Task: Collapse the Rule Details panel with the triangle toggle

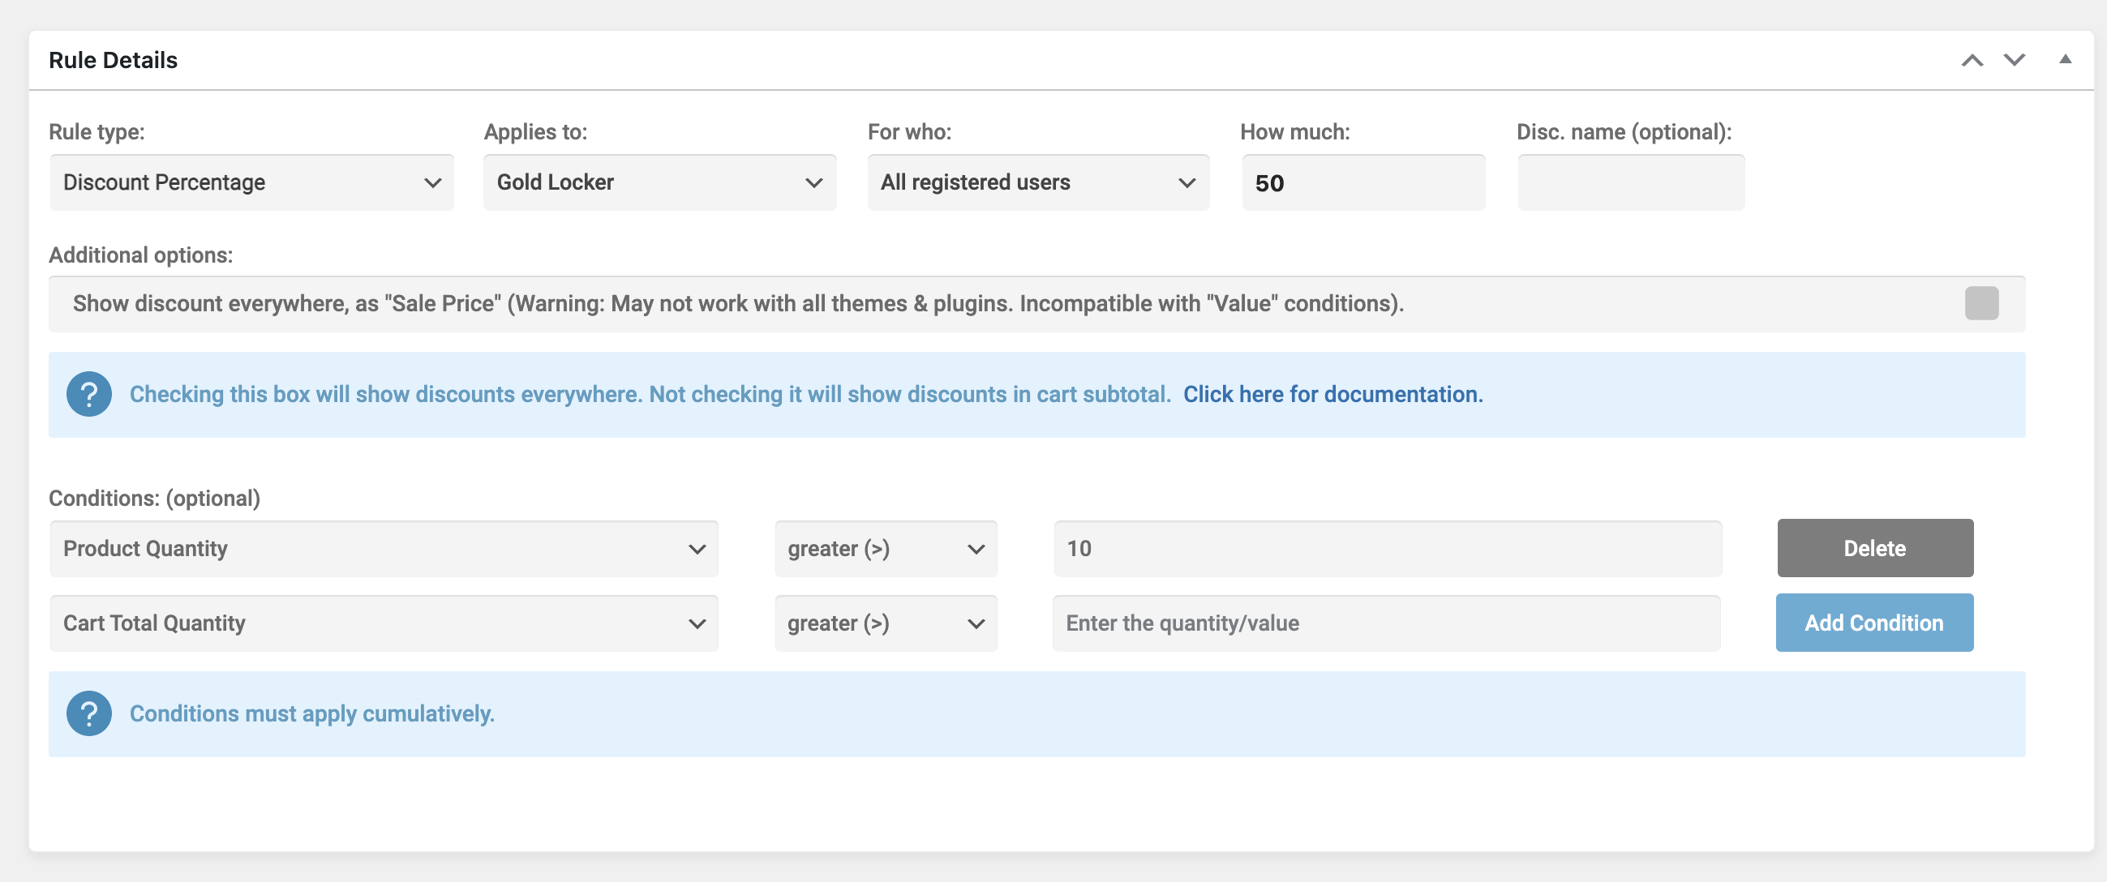Action: pos(2065,59)
